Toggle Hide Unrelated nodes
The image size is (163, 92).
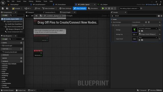(x=48, y=8)
